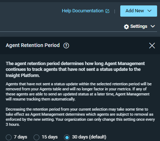This screenshot has width=160, height=141.
Task: Expand the Add New dropdown chevron
Action: point(150,11)
